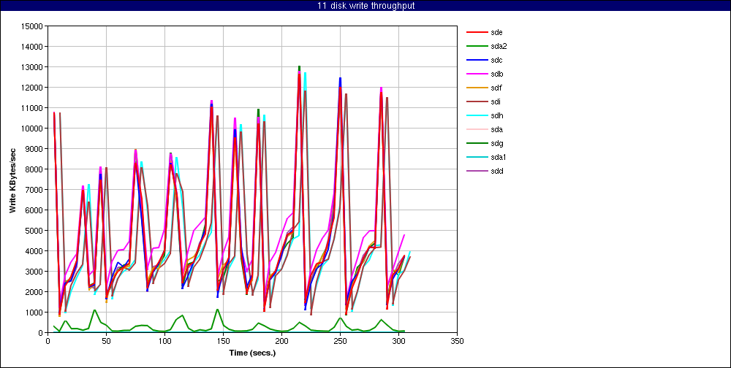Select the sdc legend label
This screenshot has height=368, width=731.
[x=496, y=60]
